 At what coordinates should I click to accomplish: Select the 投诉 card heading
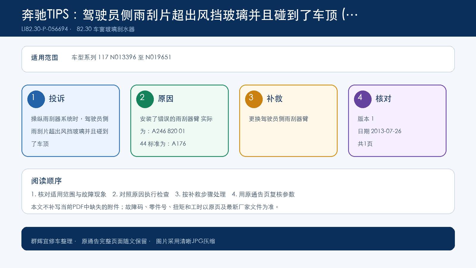click(x=57, y=99)
